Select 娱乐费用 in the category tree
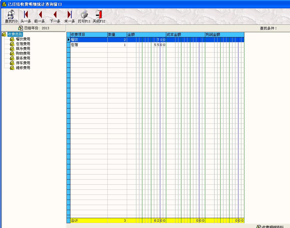The width and height of the screenshot is (290, 228). [x=23, y=49]
